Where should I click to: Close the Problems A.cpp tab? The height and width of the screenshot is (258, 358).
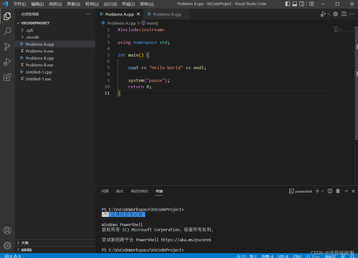[138, 14]
